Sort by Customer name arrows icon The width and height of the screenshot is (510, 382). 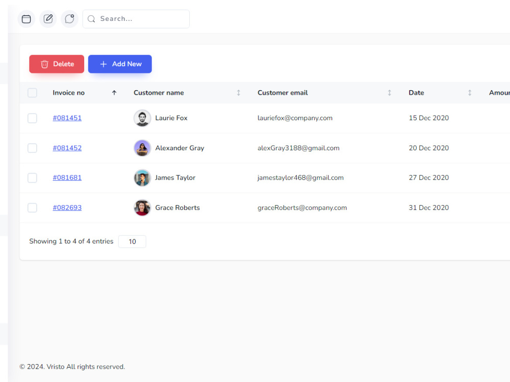coord(238,93)
